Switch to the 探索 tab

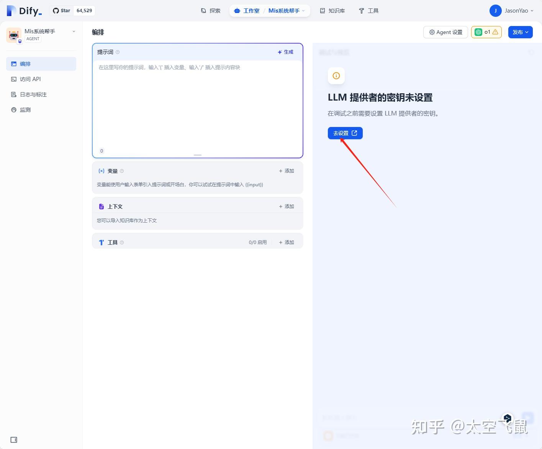tap(210, 11)
